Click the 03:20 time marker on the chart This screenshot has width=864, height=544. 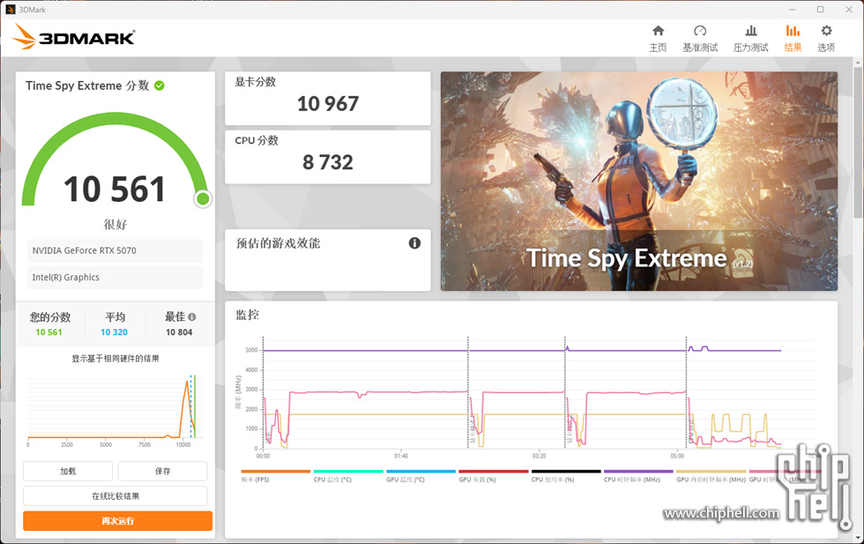(x=539, y=456)
